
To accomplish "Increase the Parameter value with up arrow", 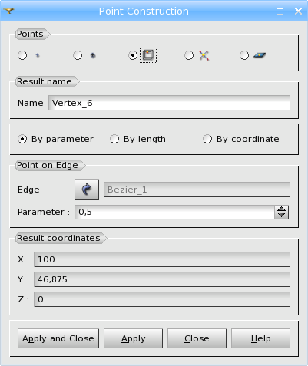I will 282,209.
